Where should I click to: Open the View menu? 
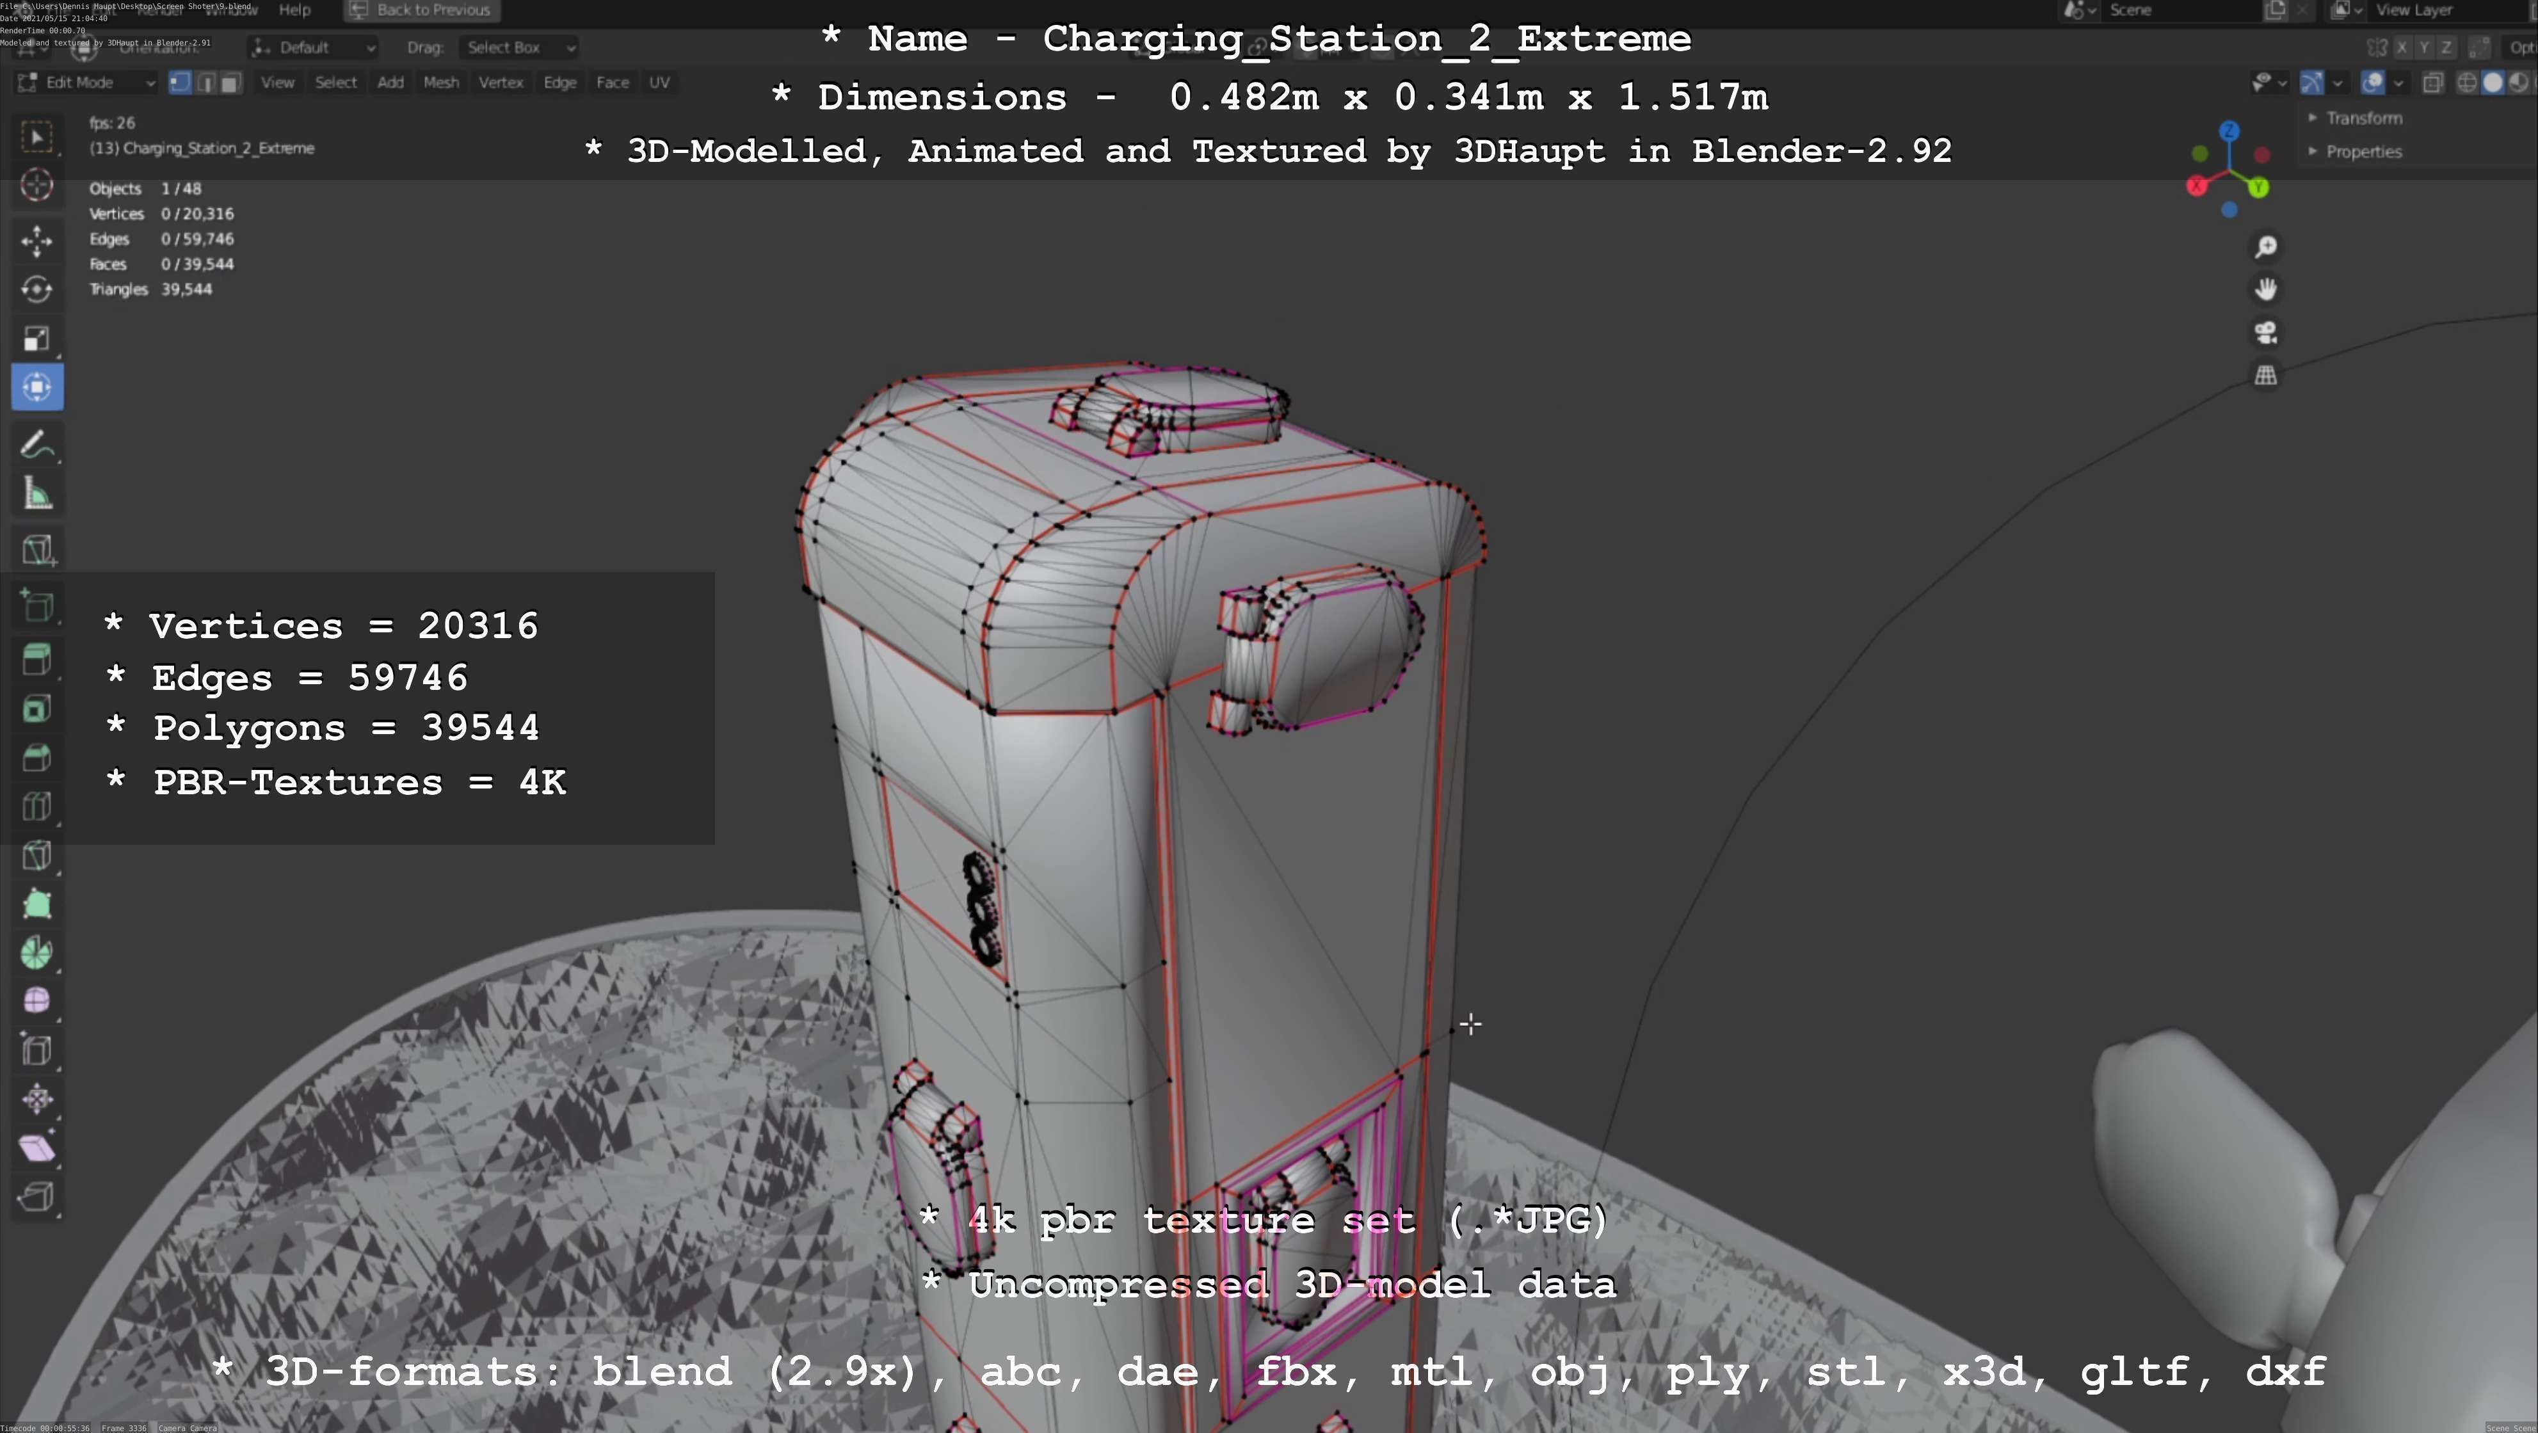coord(277,83)
